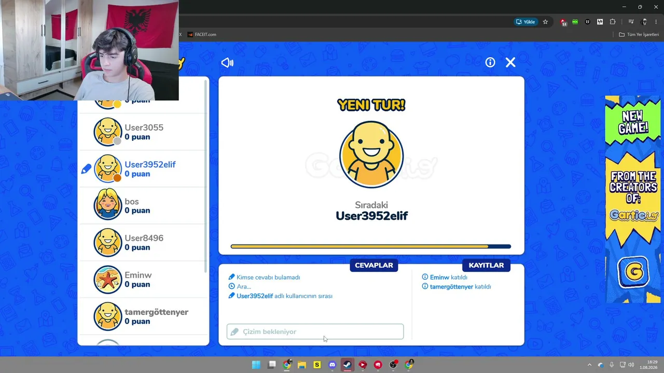Open the Windows Start menu
Viewport: 664px width, 373px height.
click(x=256, y=365)
